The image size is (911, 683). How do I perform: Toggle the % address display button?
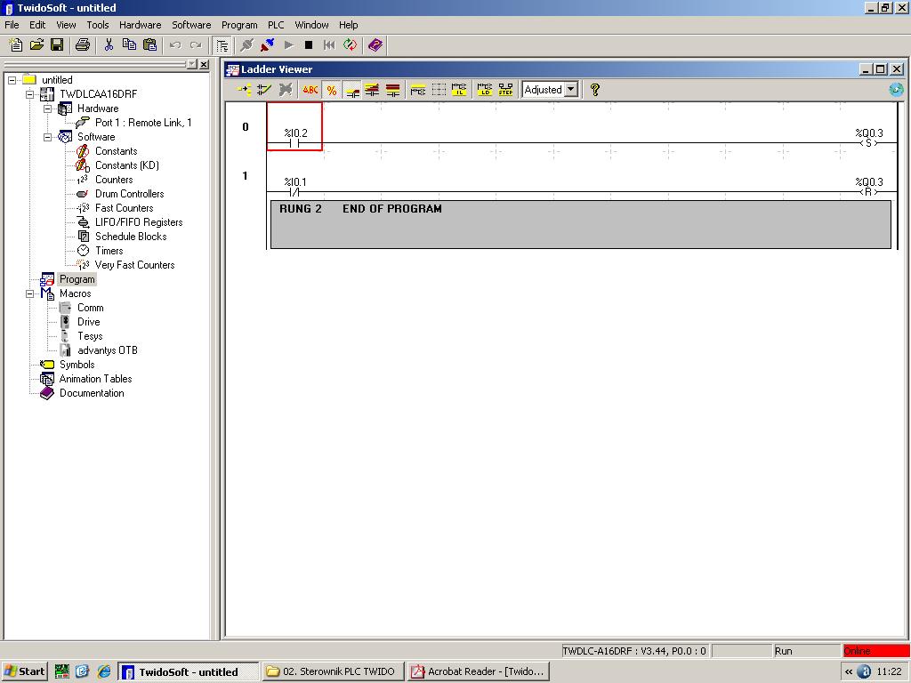pyautogui.click(x=331, y=90)
